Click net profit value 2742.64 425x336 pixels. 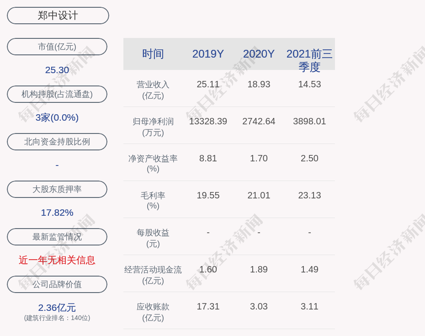coord(259,121)
